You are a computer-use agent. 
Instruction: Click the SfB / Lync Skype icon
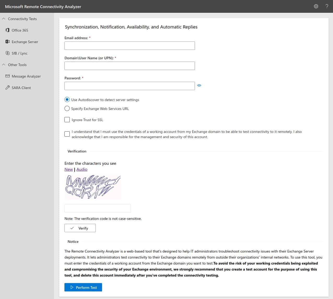[x=8, y=53]
